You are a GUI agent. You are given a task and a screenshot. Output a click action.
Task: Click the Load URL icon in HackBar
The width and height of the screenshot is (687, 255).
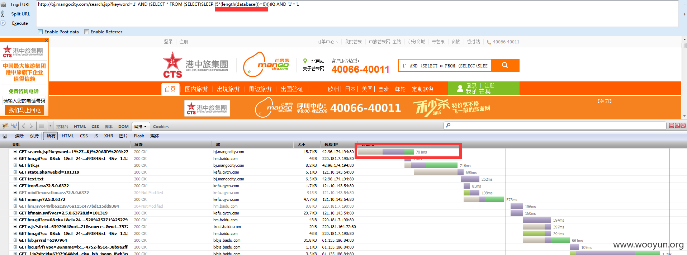[3, 5]
